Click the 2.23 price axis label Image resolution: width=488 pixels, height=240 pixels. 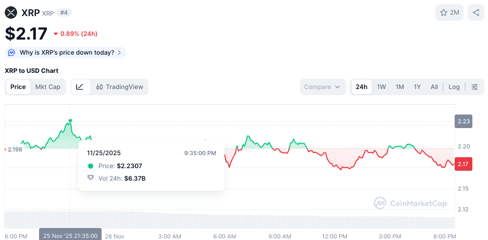coord(464,121)
